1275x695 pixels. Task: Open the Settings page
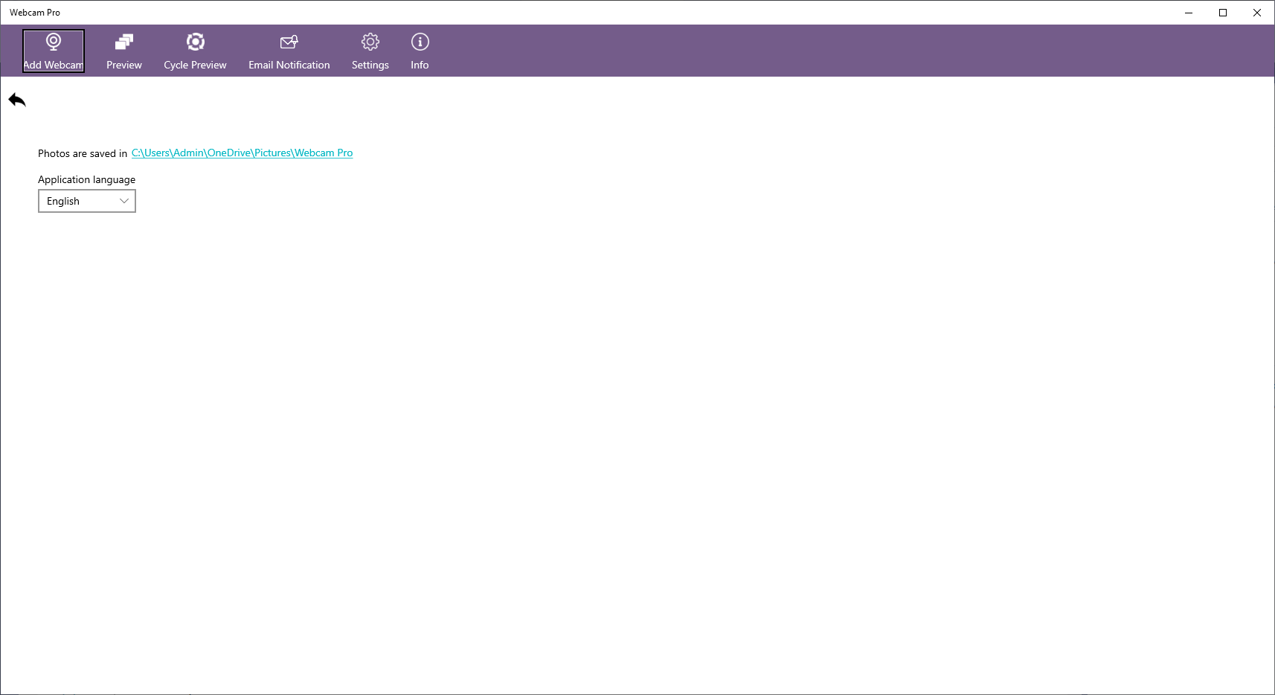(x=370, y=50)
